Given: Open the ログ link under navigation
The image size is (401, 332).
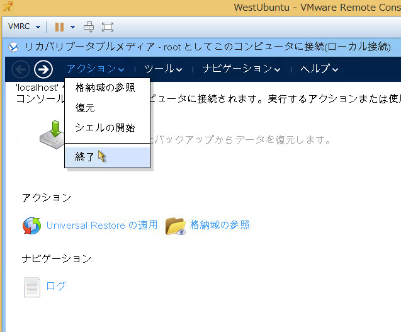Looking at the screenshot, I should 56,286.
